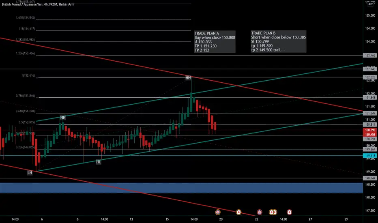Click the '1(152.616)' Fibonacci label

[28, 75]
